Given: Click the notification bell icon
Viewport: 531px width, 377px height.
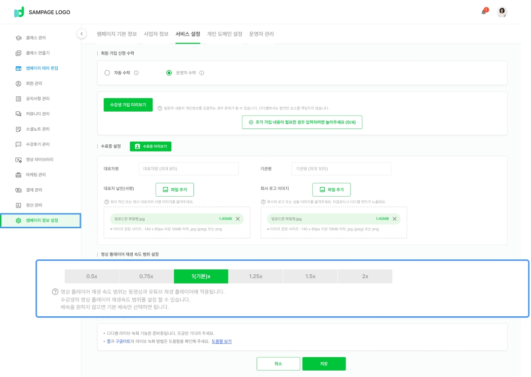Looking at the screenshot, I should 484,12.
